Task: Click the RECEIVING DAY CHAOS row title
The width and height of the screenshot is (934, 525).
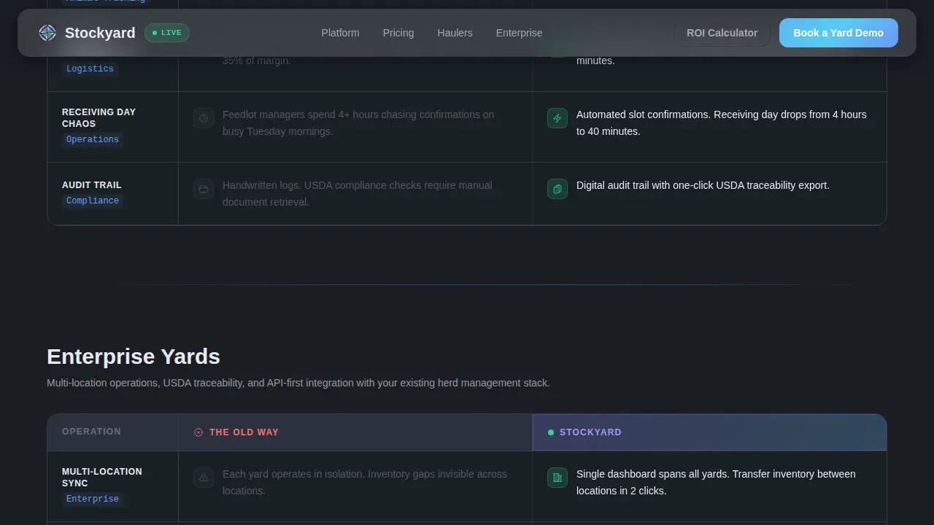Action: click(99, 118)
